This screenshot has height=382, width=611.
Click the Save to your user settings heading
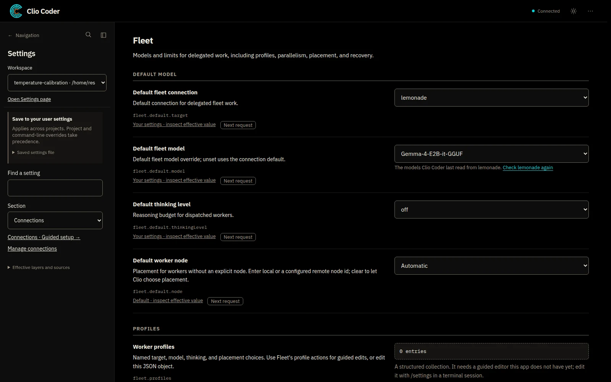tap(42, 119)
